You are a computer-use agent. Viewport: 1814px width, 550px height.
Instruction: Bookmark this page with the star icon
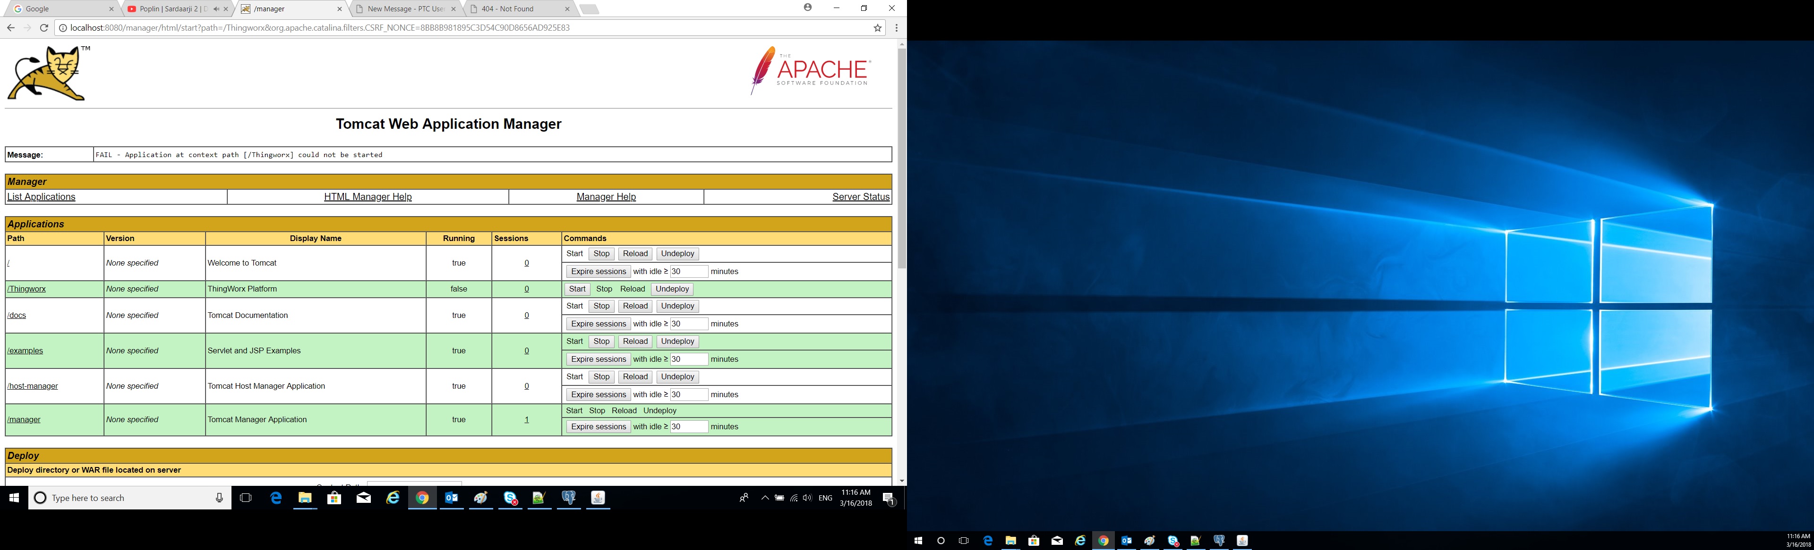pos(877,28)
